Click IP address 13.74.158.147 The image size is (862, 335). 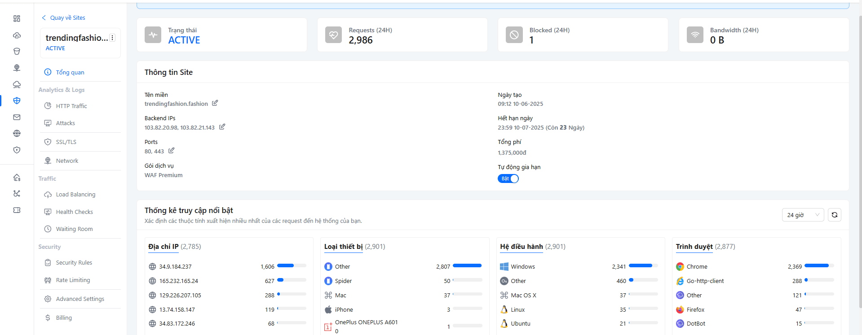click(177, 309)
